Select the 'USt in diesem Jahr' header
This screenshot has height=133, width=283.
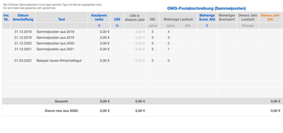pos(135,17)
